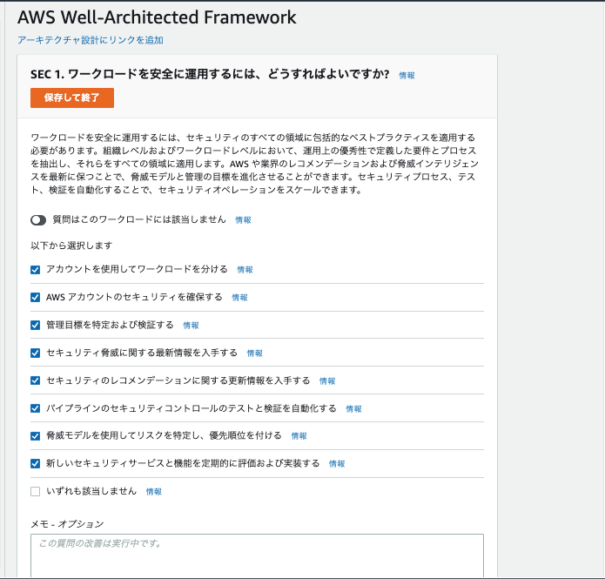Open 情報 link for AWS アカウントのセキュリティを確保する
The height and width of the screenshot is (579, 605).
(x=239, y=297)
